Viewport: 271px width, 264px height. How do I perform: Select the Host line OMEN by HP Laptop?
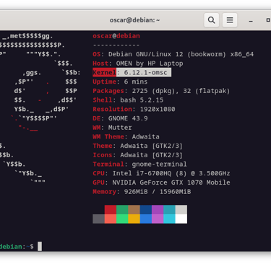coord(138,63)
